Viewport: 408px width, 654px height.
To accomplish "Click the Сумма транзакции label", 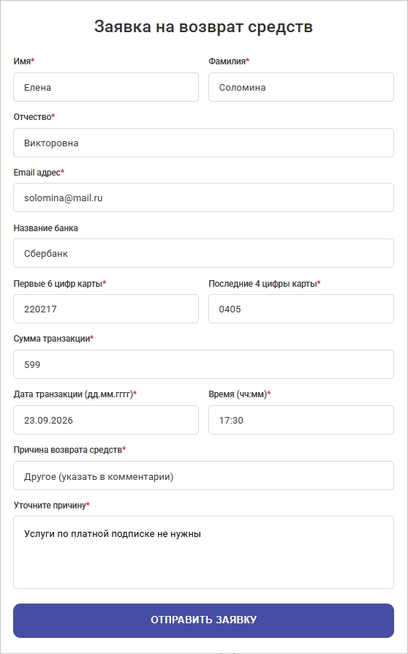I will pos(52,339).
